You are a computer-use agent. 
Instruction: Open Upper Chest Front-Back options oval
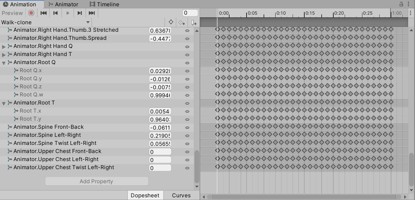[187, 152]
